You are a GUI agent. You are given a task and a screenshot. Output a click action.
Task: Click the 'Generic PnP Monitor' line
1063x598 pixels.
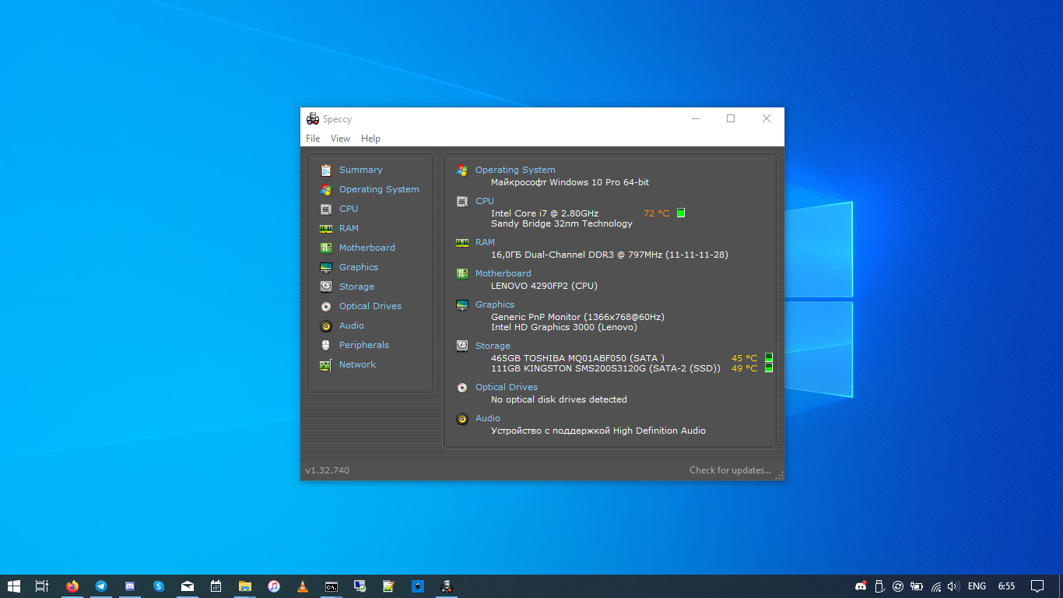[577, 317]
